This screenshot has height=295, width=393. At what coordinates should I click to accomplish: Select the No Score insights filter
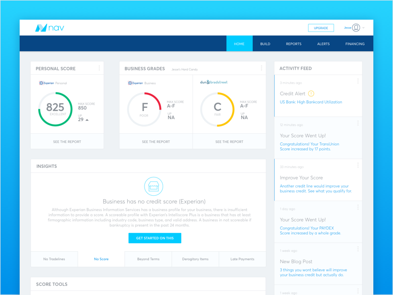click(x=101, y=259)
